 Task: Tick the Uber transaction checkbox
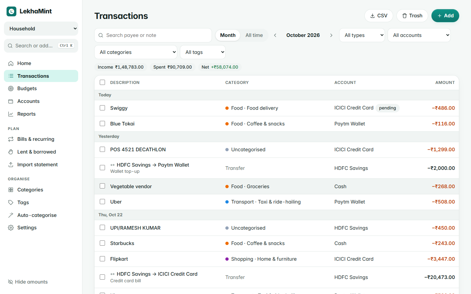[x=102, y=202]
